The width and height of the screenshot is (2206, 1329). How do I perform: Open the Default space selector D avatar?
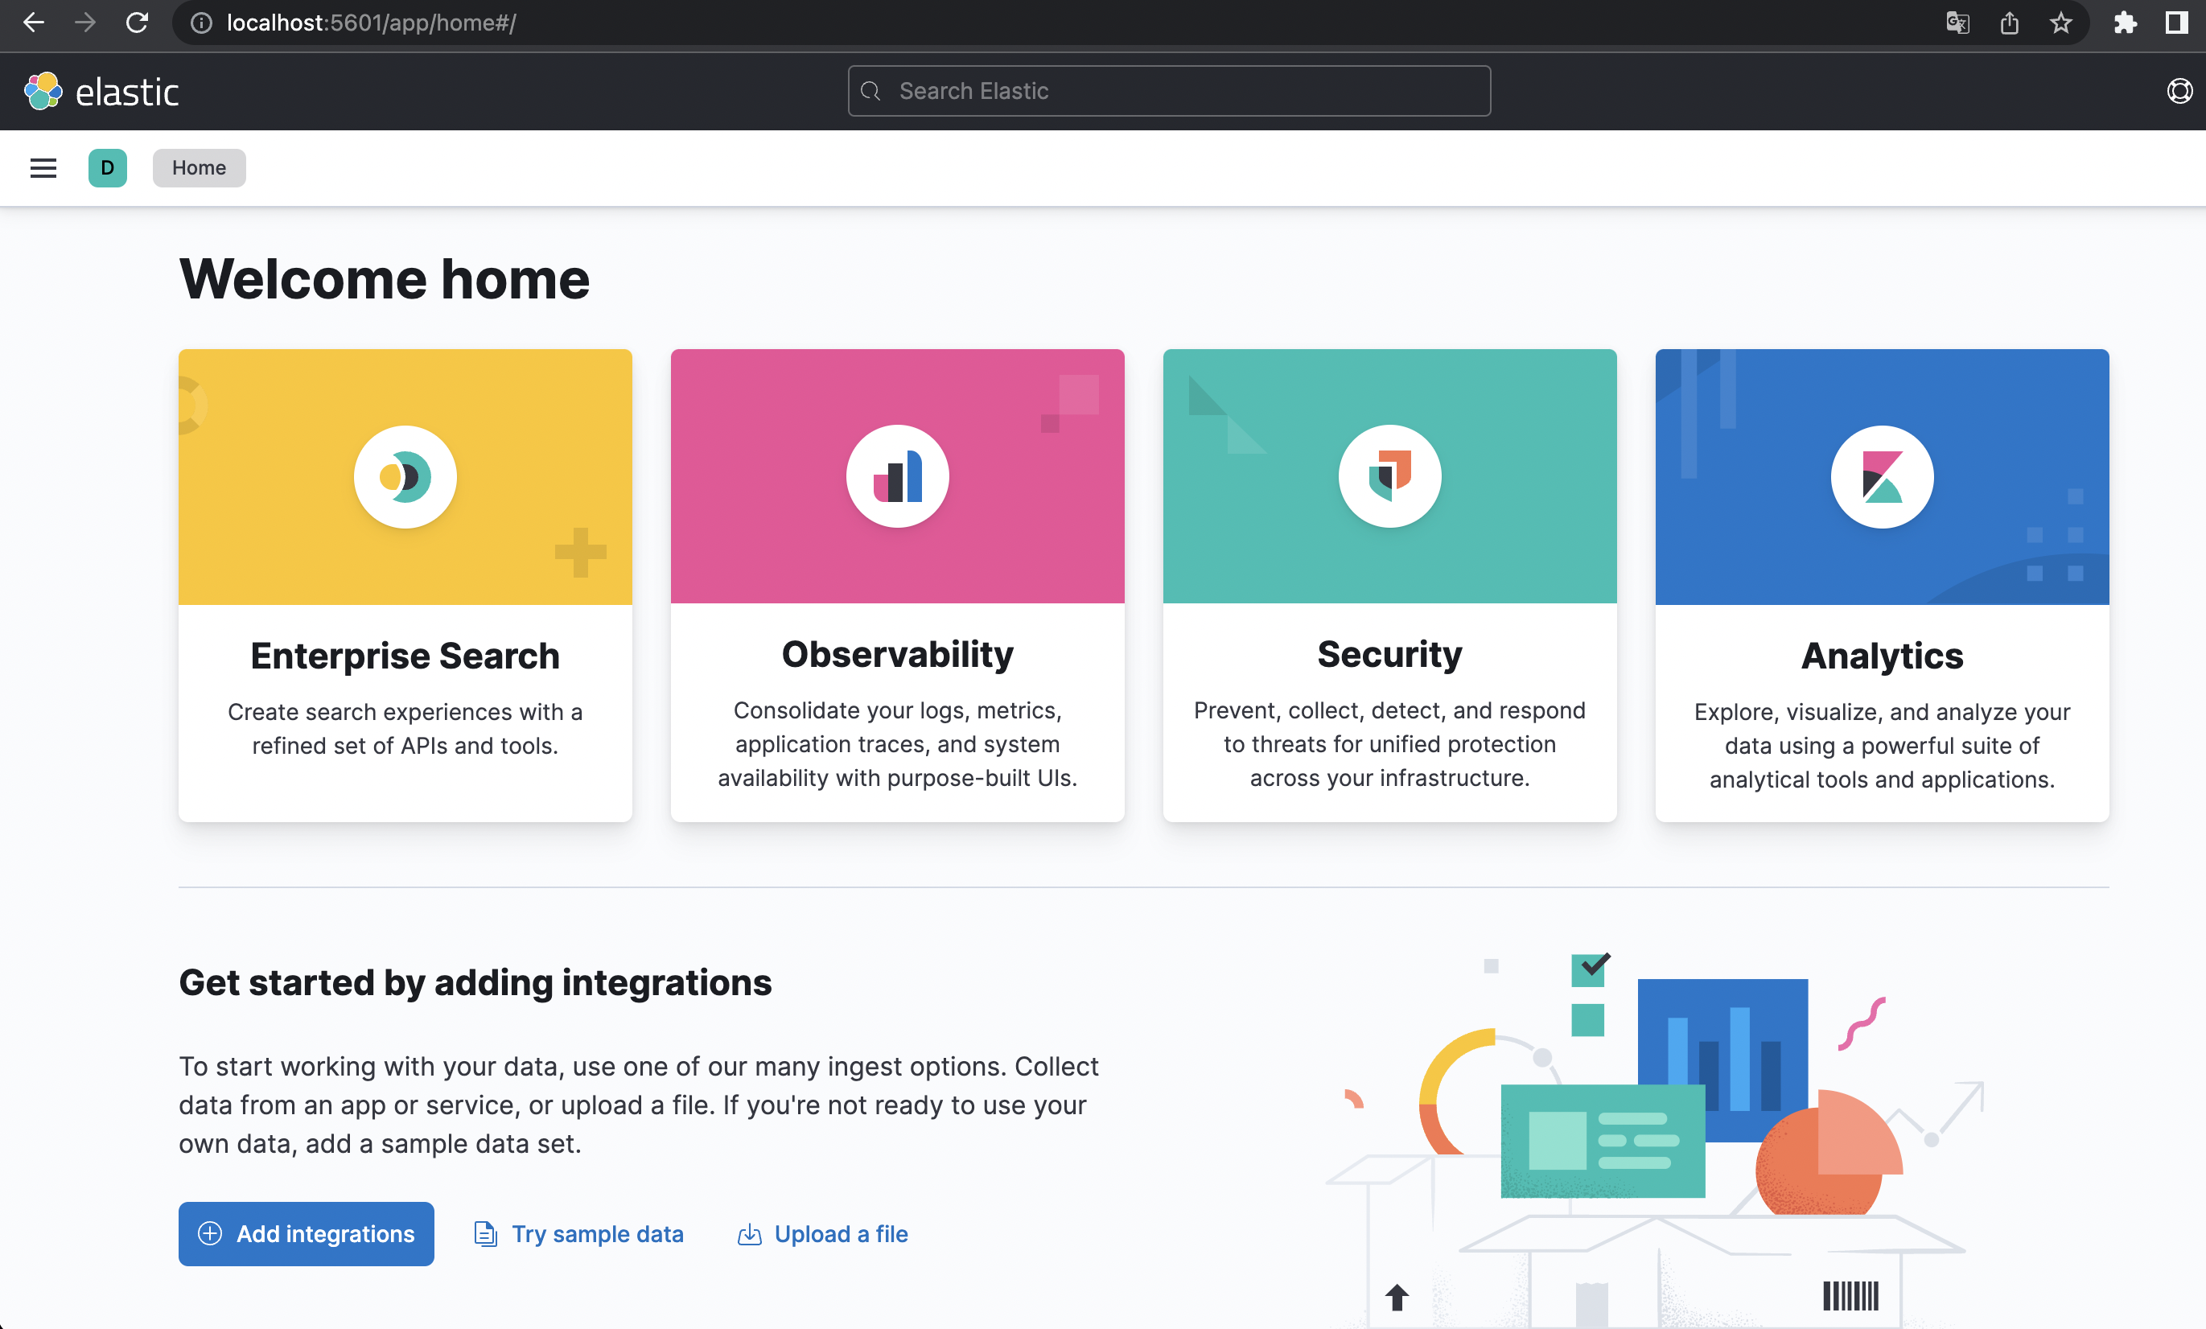[x=108, y=168]
